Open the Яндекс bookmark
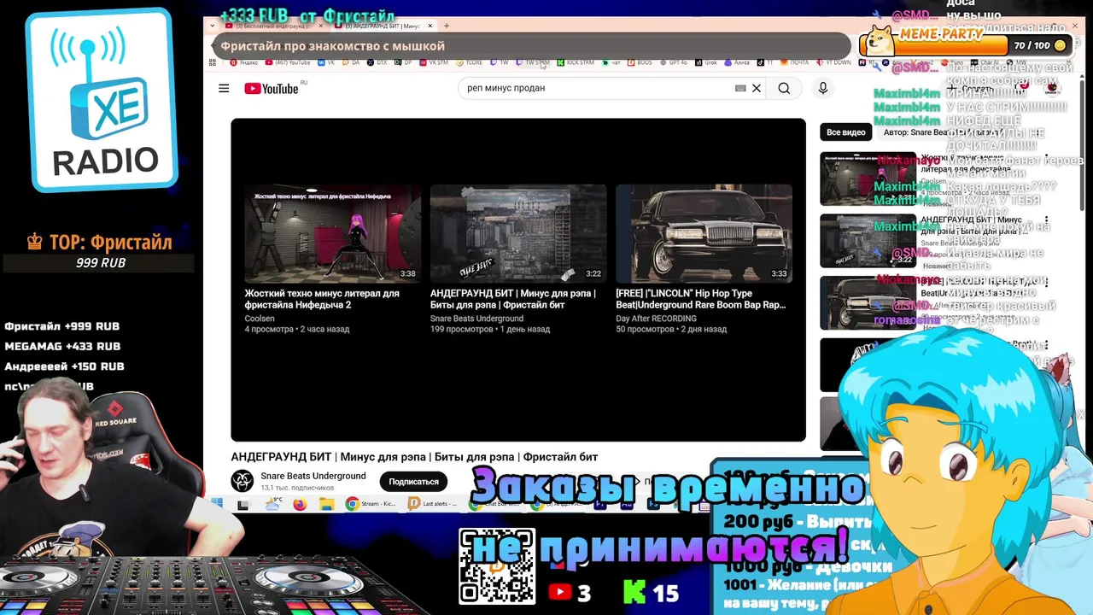 tap(245, 62)
